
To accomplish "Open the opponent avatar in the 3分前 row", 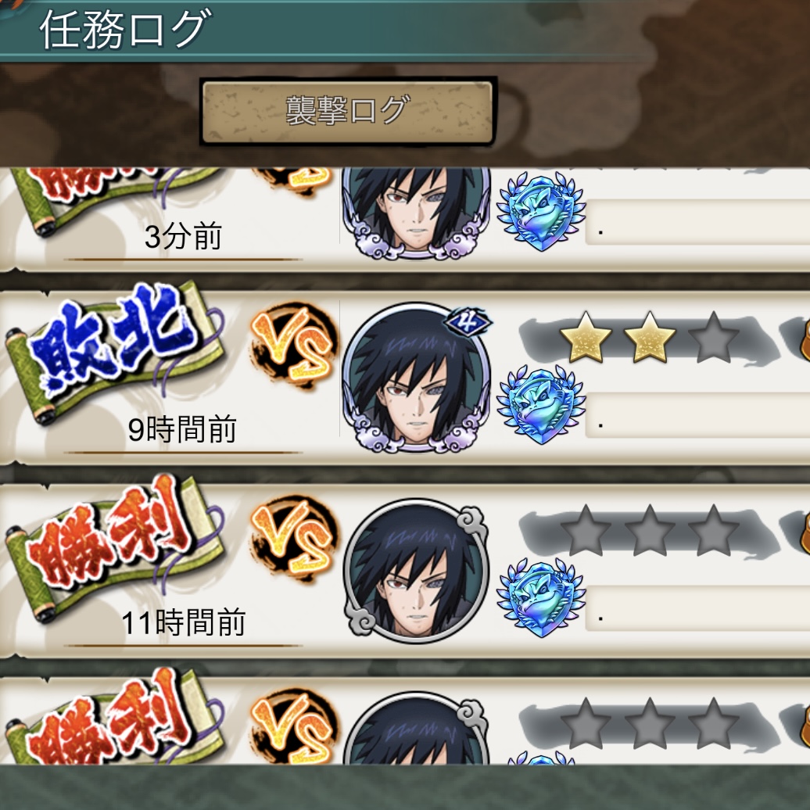I will click(417, 213).
